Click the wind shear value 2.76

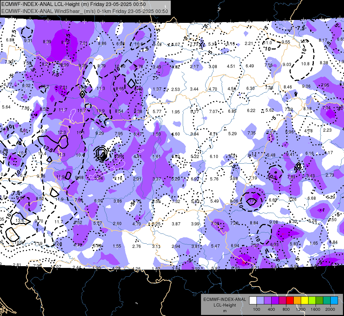(136, 246)
